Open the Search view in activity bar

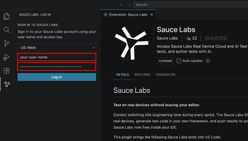tap(6, 30)
